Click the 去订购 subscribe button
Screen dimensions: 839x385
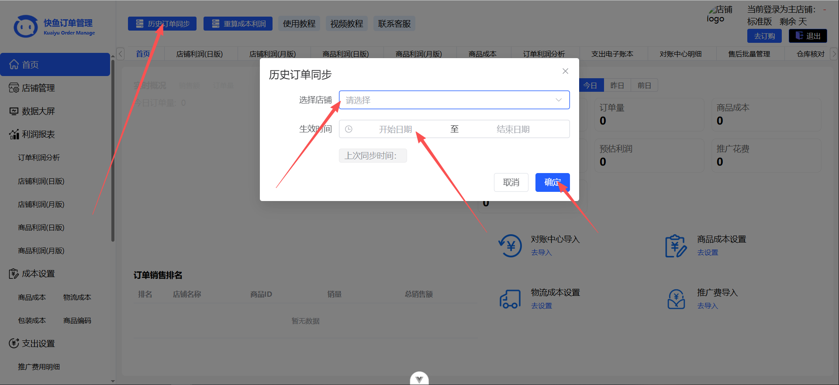point(764,36)
